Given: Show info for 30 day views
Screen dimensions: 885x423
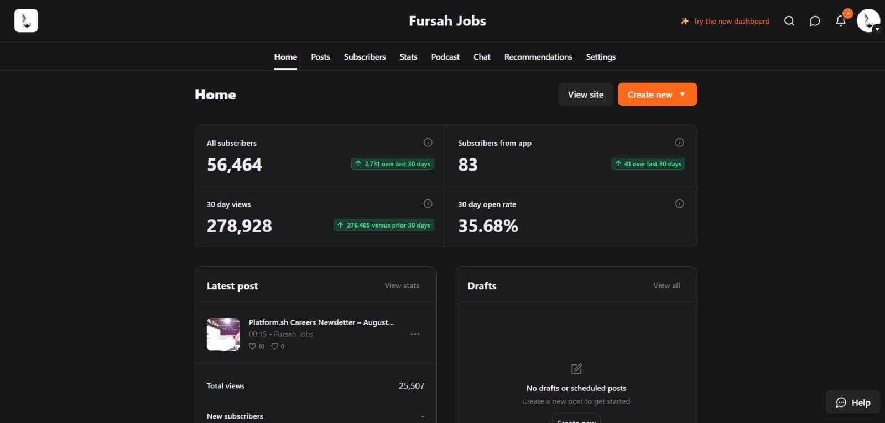Looking at the screenshot, I should pos(428,204).
